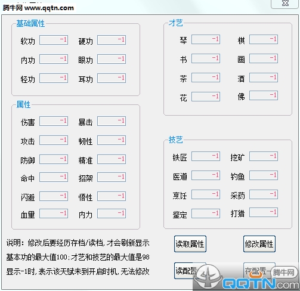Focus the 打猎 skill input box
300x291 pixels.
(264, 212)
